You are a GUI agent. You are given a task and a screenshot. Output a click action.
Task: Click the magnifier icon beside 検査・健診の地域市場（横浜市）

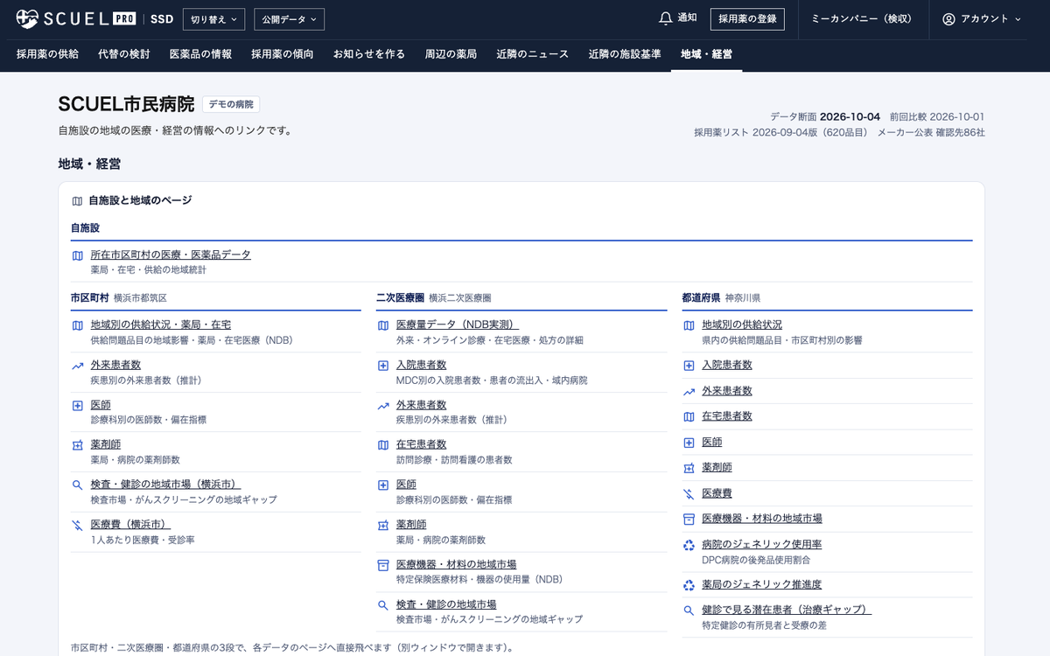77,485
